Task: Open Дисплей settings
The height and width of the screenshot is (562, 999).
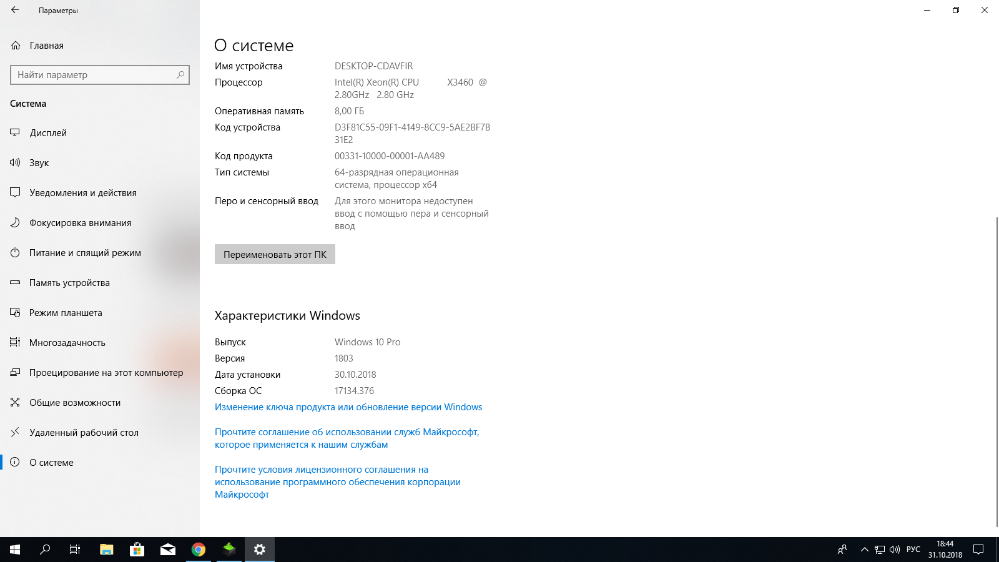Action: click(x=48, y=133)
